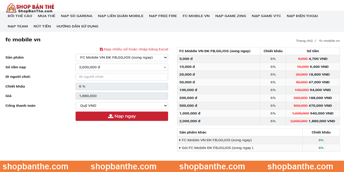The image size is (344, 172).
Task: Click the 100,000 đ table row label
Action: coord(188,90)
